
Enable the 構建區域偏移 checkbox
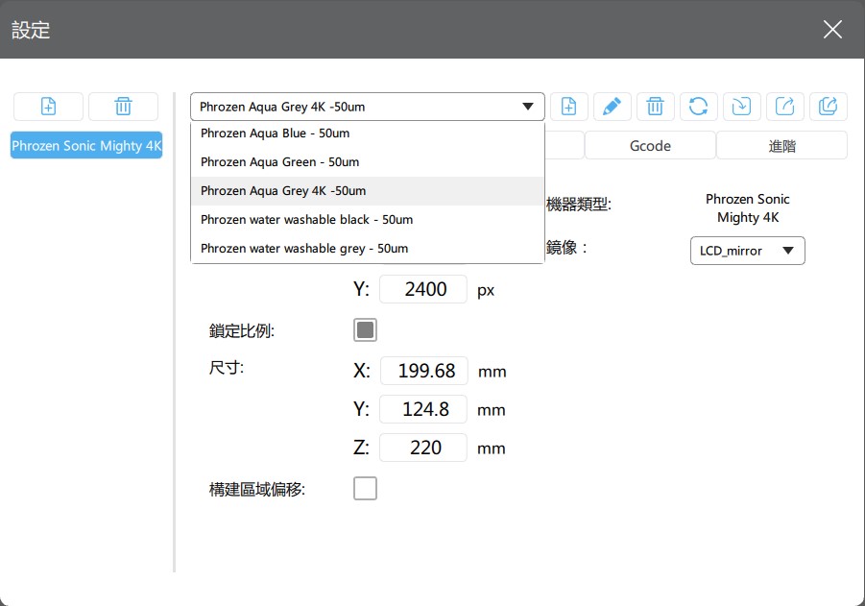365,489
